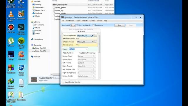
Task: Open Button 'Back' key dropdown (Backspace)
Action: pos(85,59)
